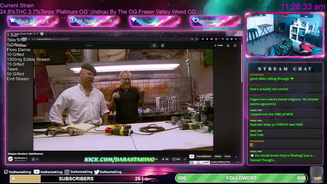Mute the tab via its speaker icon
Image resolution: width=327 pixels, height=184 pixels.
point(34,34)
